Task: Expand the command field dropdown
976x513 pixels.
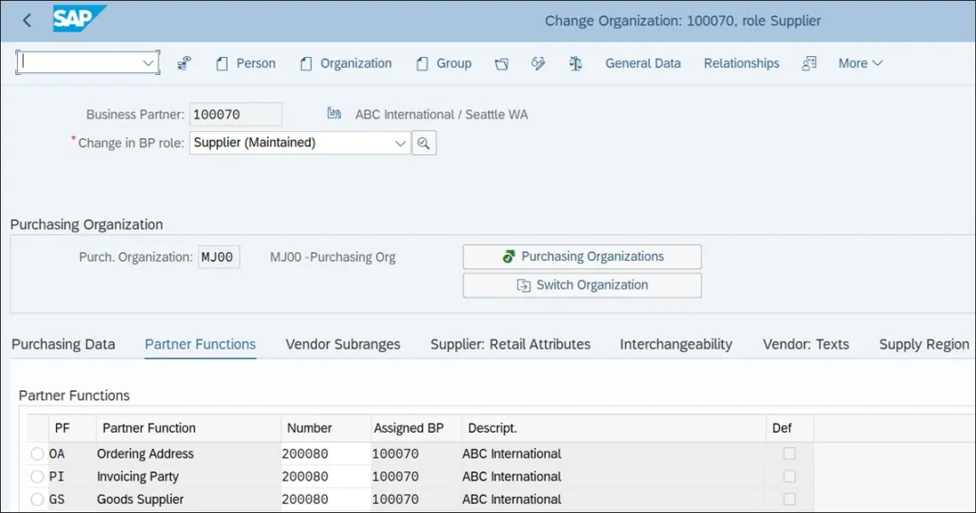Action: (x=148, y=63)
